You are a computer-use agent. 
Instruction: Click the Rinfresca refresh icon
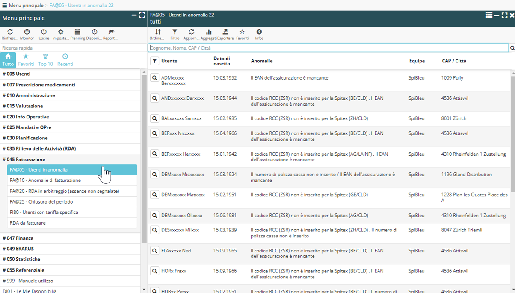[x=10, y=32]
